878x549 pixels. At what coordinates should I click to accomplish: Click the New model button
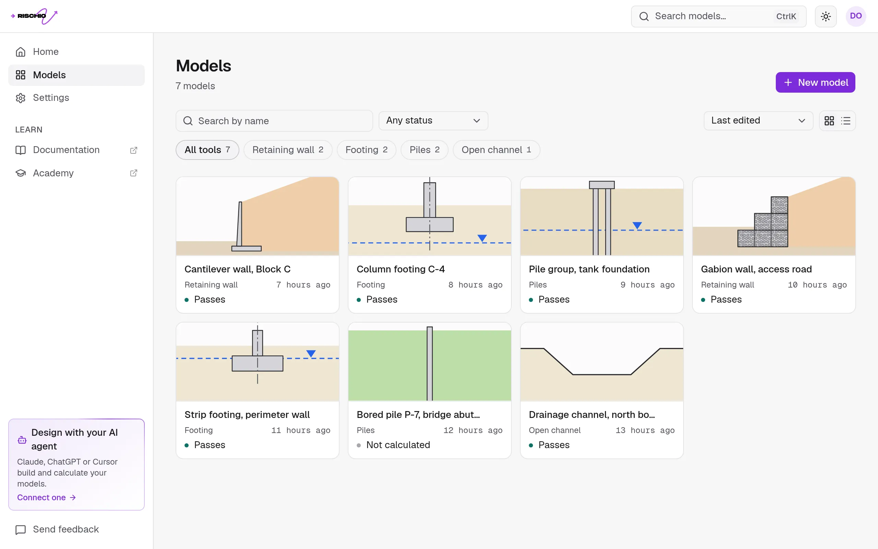(x=815, y=82)
